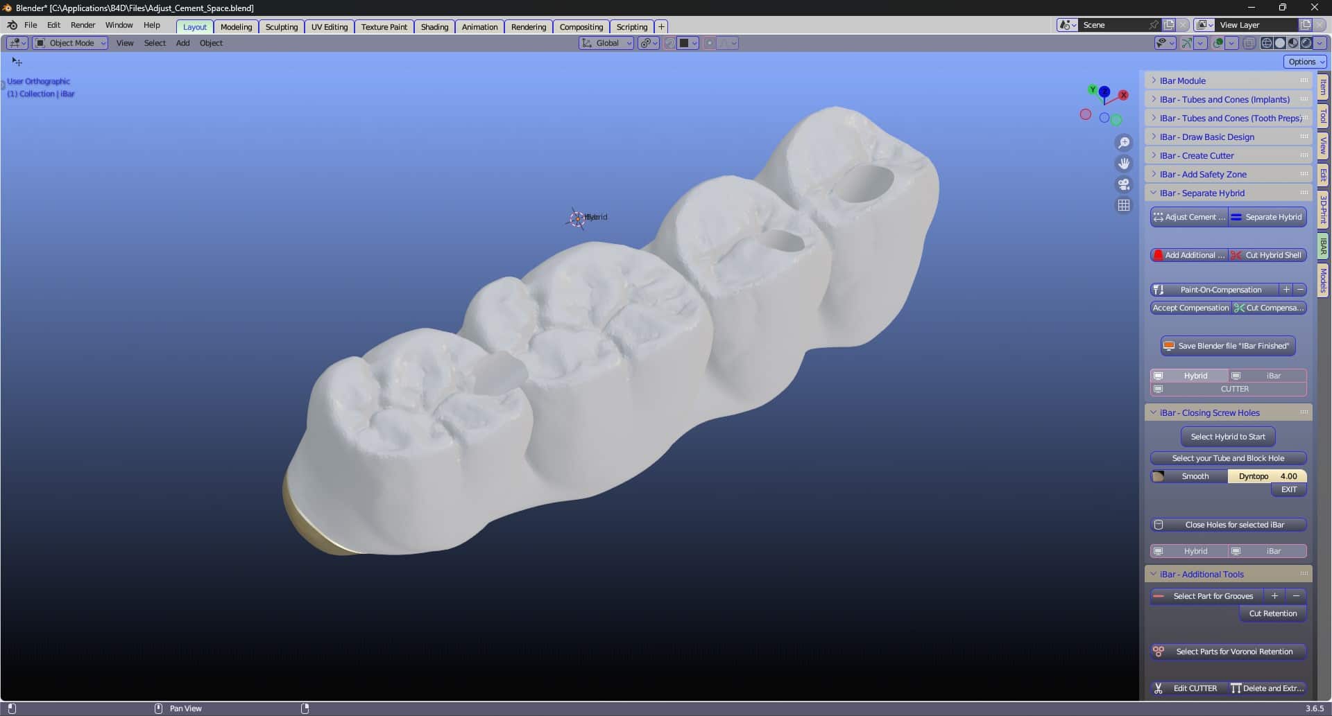Click Edit CUTTER scissors button

point(1189,688)
